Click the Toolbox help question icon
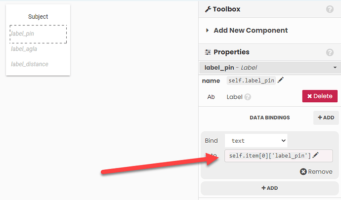Viewport: 341px width, 200px height. tap(330, 9)
